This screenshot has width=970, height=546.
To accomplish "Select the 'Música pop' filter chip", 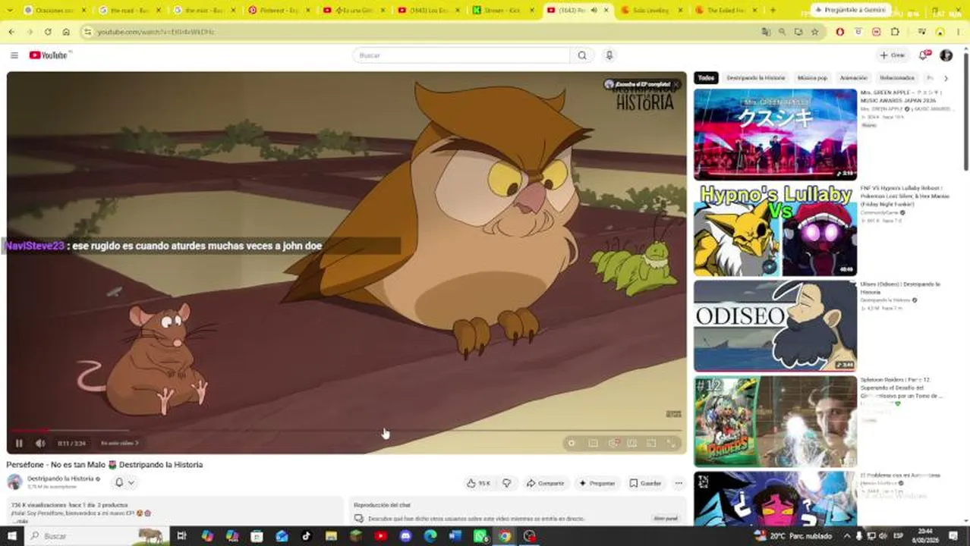I will [x=812, y=78].
